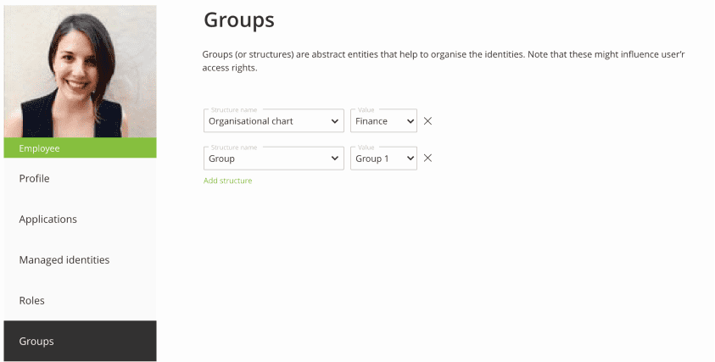Viewport: 715px width, 362px height.
Task: Click the employee profile photo
Action: pos(81,71)
